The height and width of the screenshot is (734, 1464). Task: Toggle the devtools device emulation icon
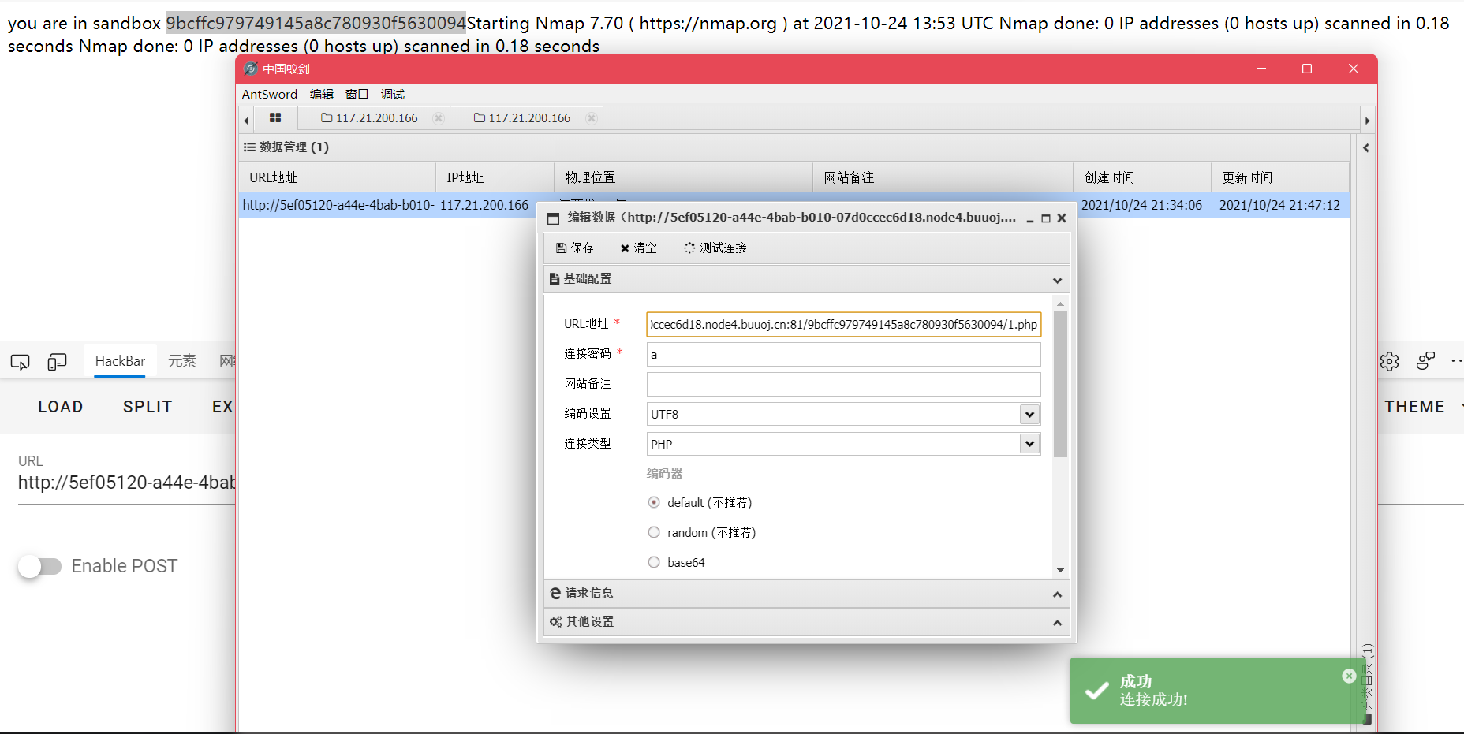[x=57, y=362]
